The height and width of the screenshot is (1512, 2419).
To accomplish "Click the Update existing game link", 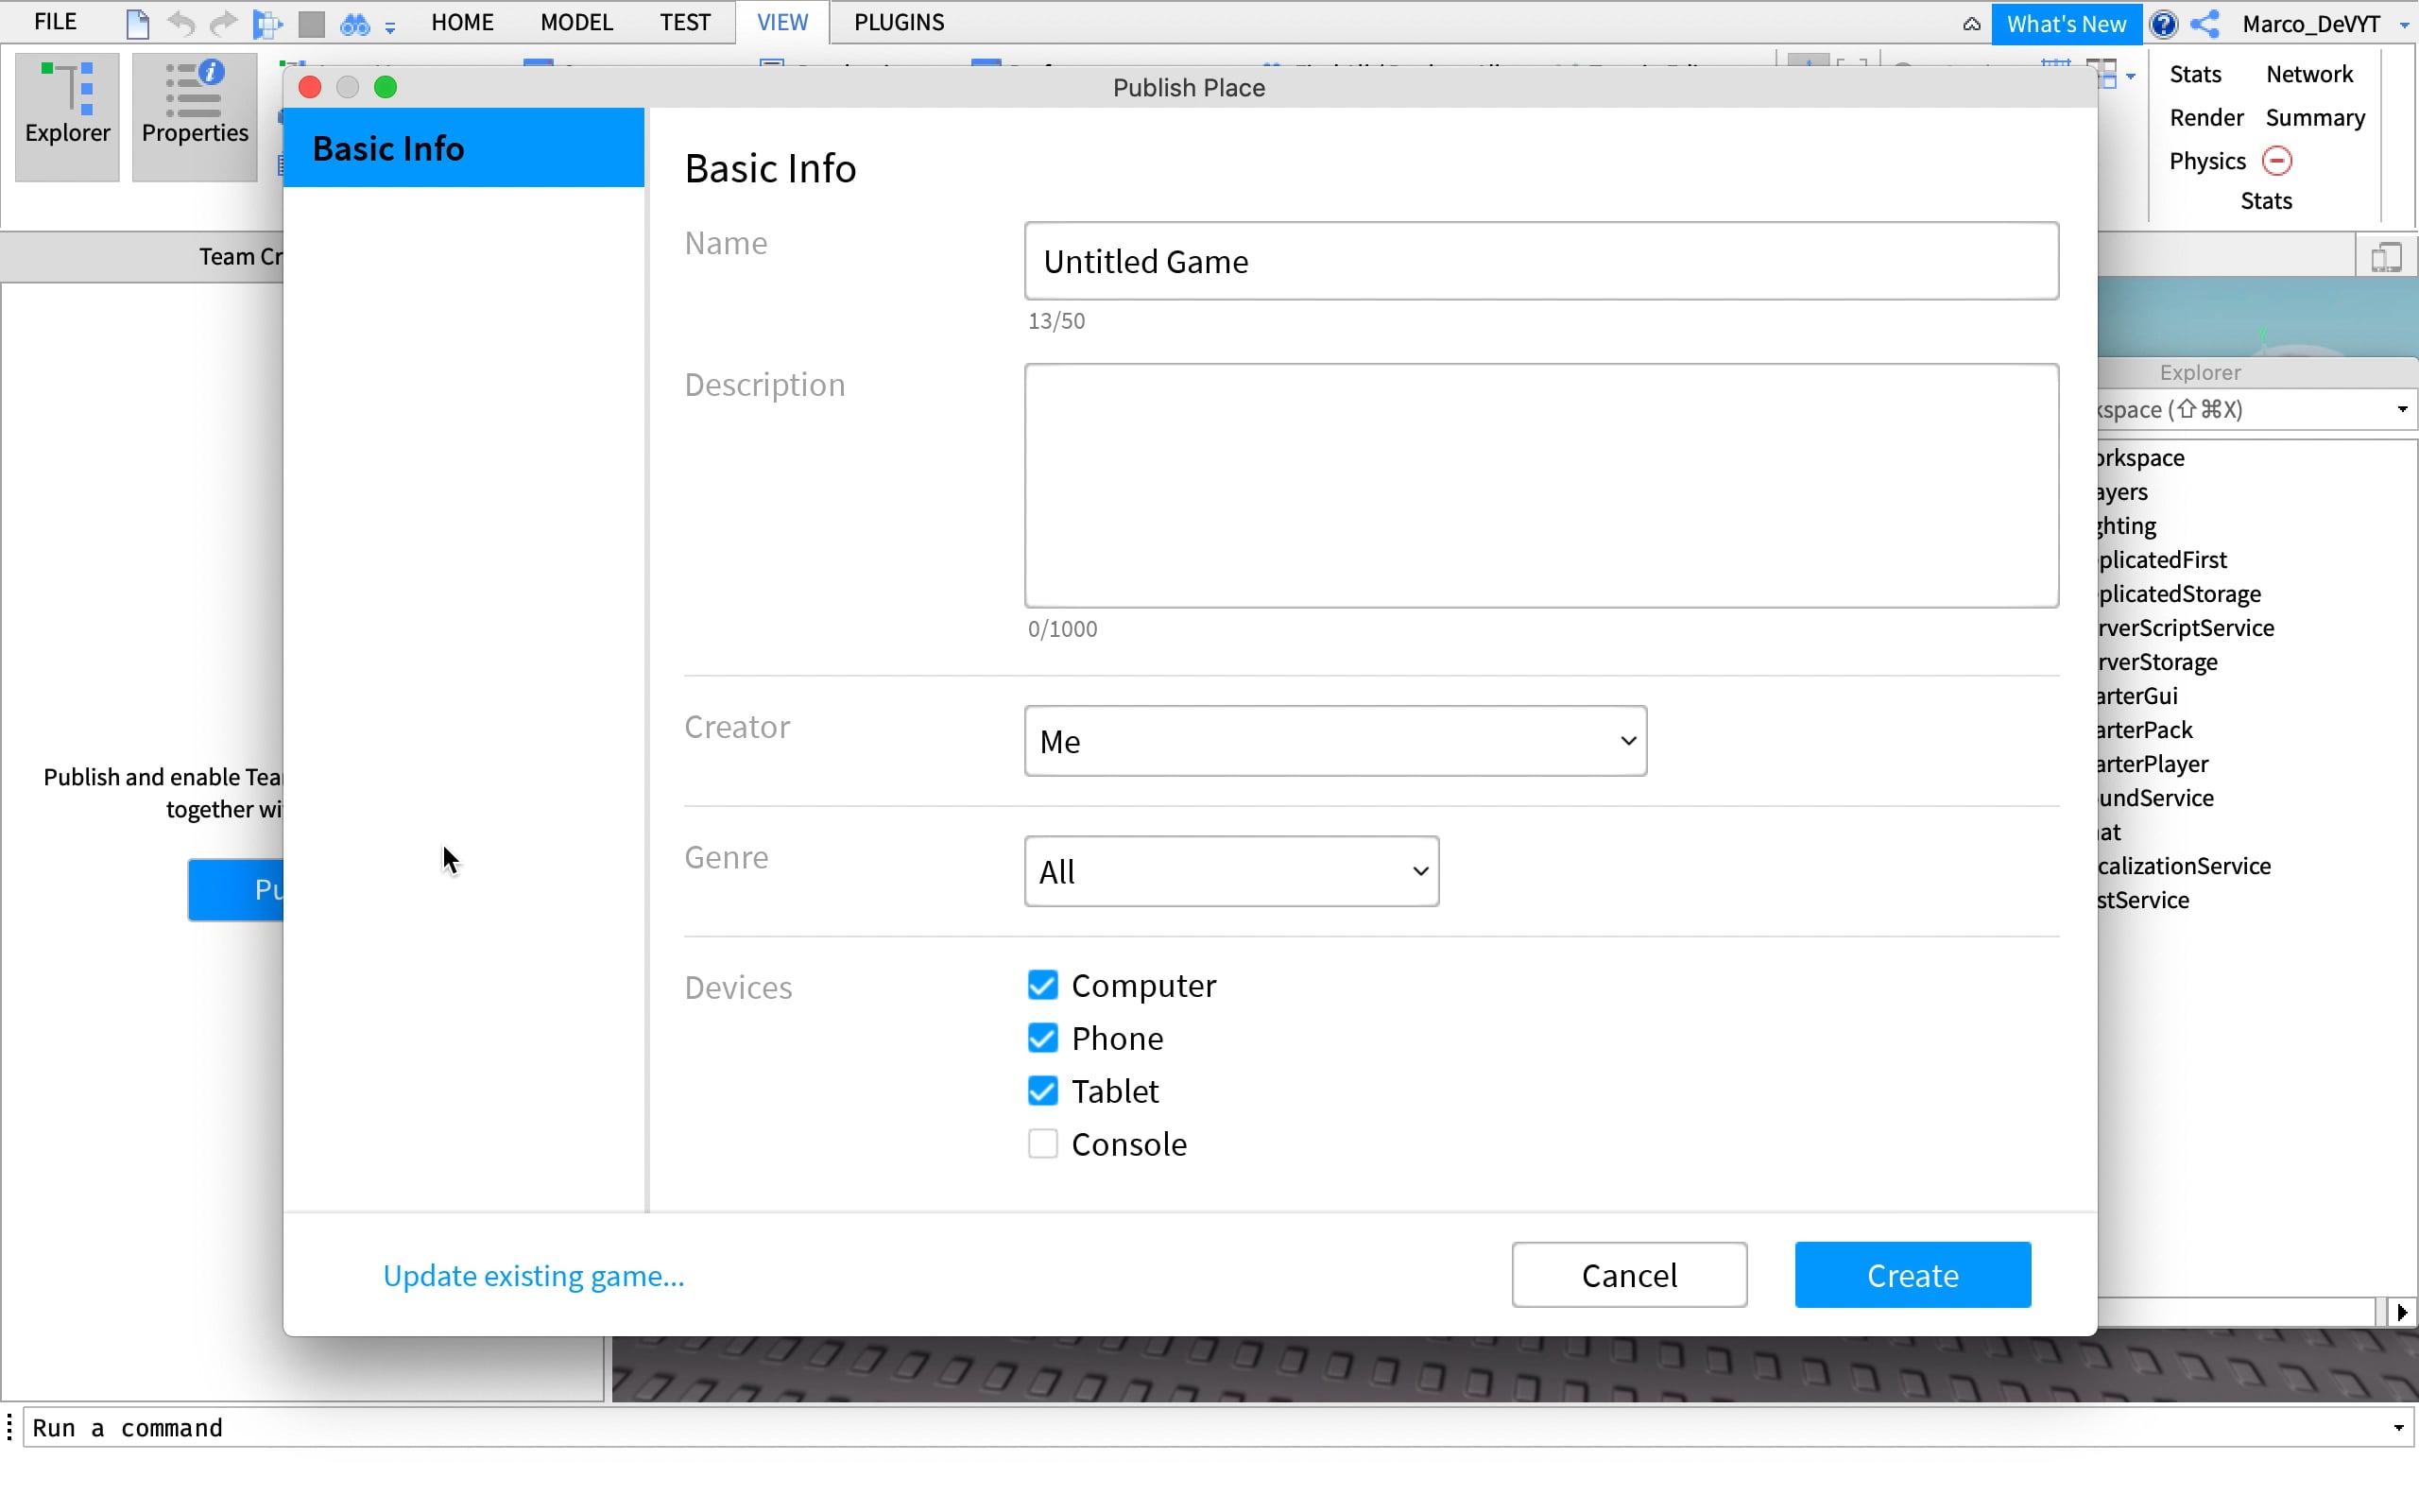I will point(533,1275).
